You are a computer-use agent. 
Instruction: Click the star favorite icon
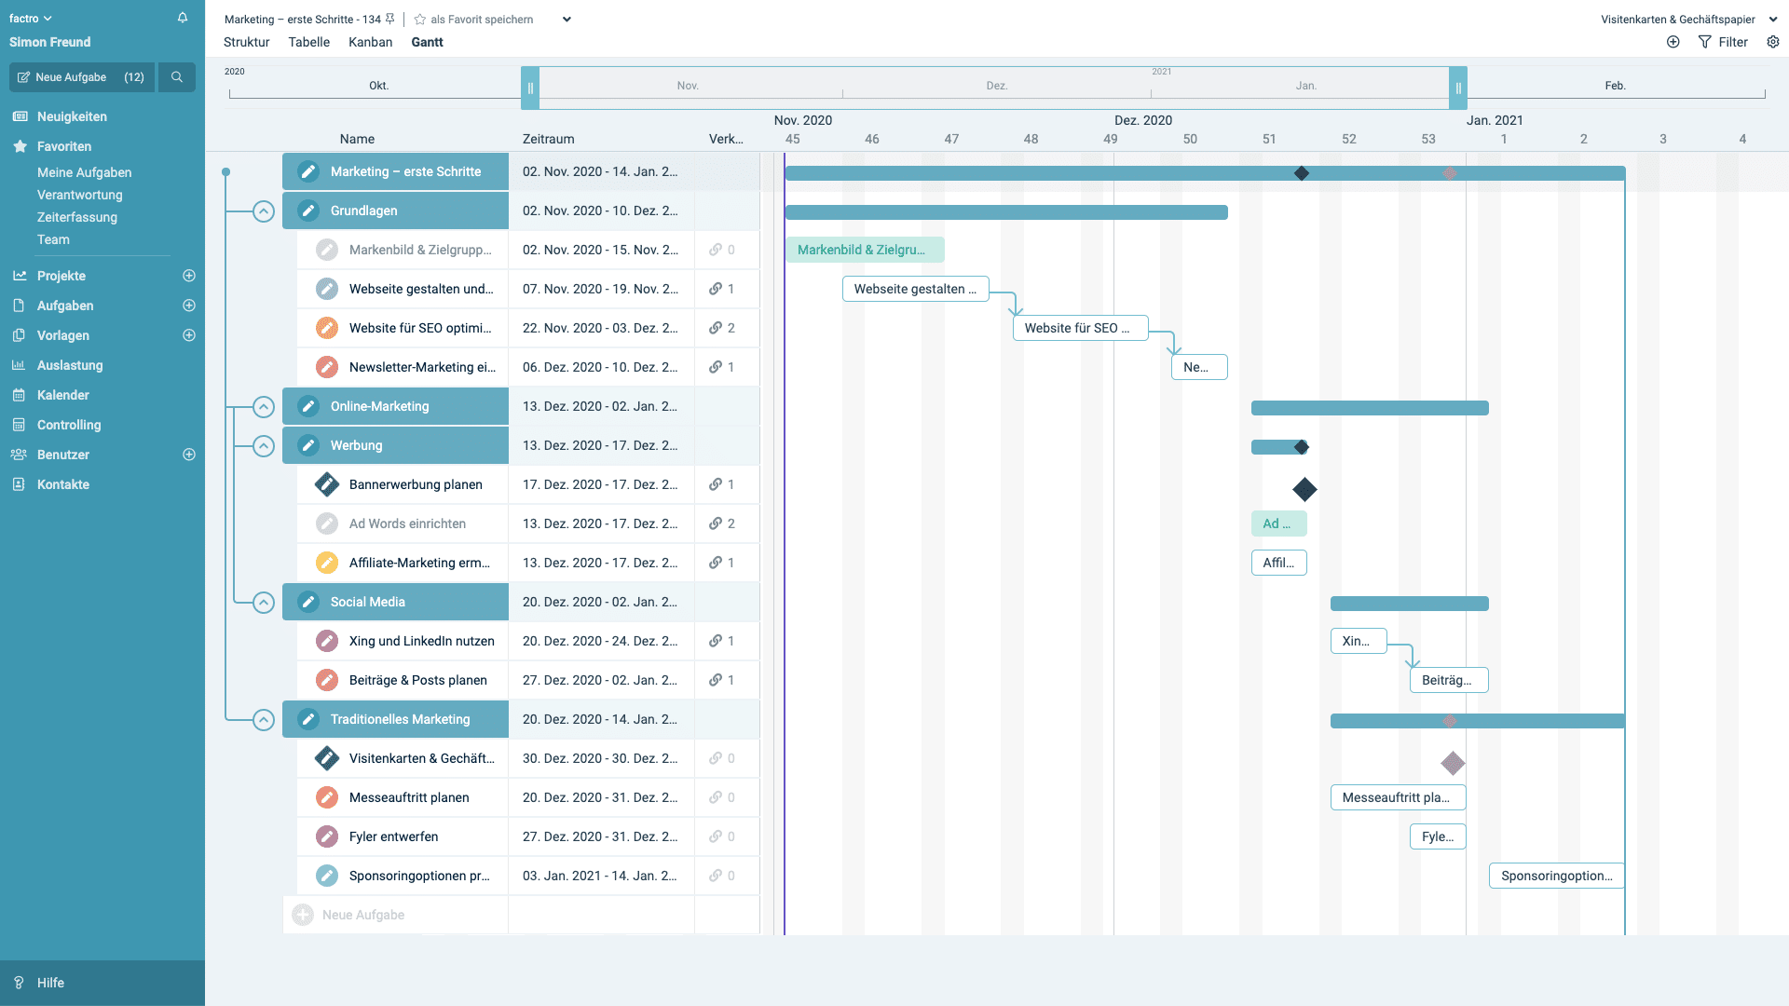420,20
